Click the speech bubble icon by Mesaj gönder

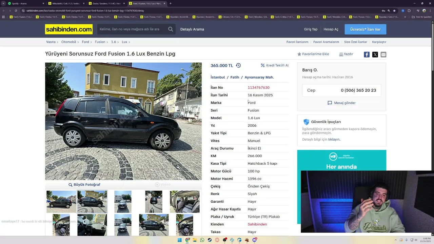coord(330,103)
